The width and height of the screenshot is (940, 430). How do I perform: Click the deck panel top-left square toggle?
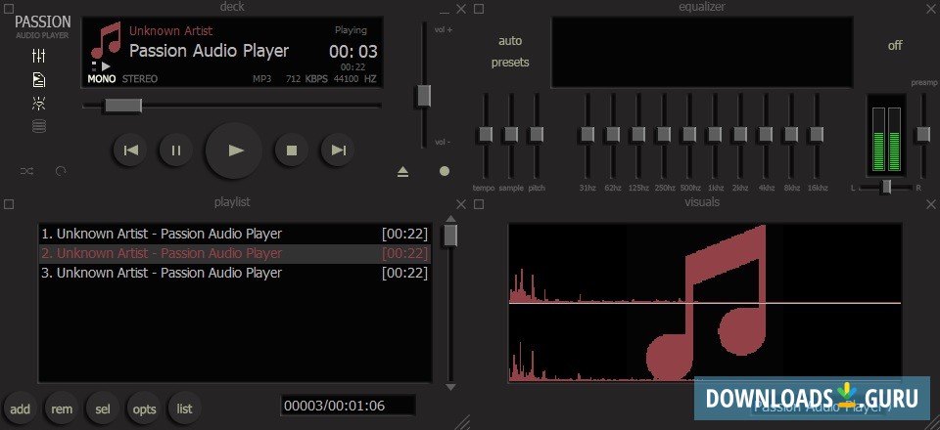point(9,9)
